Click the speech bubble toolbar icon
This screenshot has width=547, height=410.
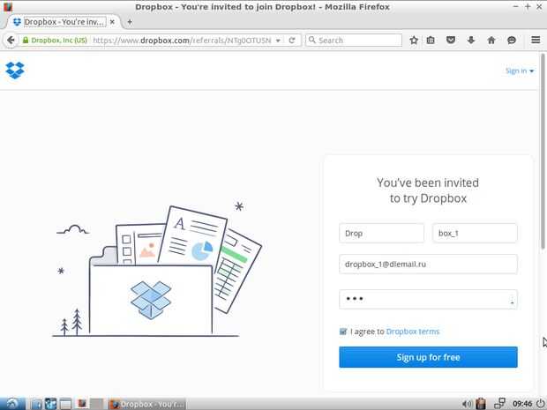coord(512,41)
